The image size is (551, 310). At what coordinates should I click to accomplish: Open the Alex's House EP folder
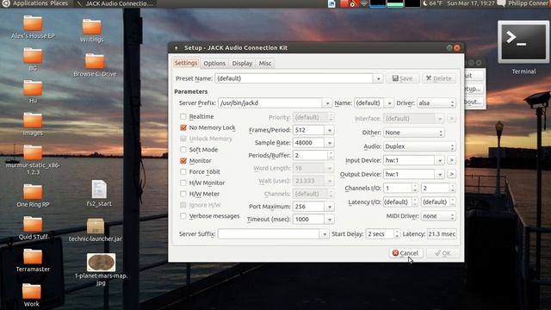[33, 24]
